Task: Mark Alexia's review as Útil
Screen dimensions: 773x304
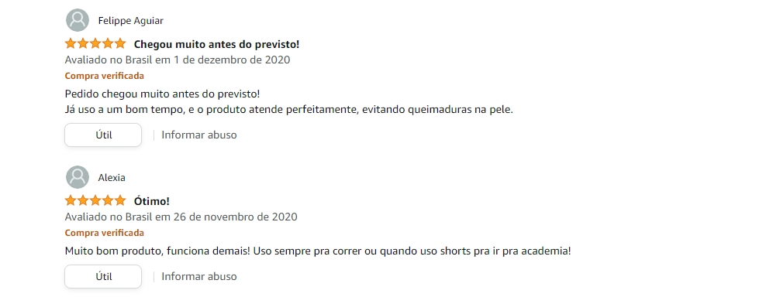Action: (103, 276)
